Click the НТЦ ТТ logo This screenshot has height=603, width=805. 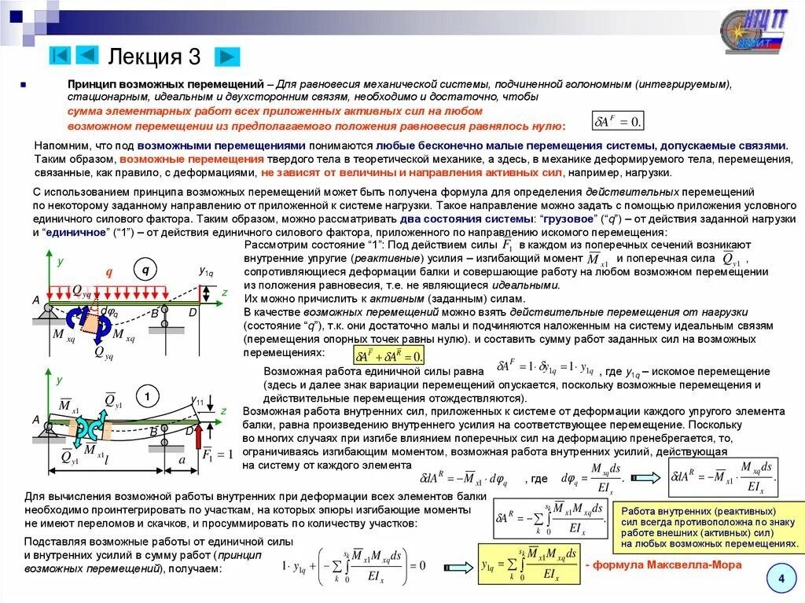(752, 32)
